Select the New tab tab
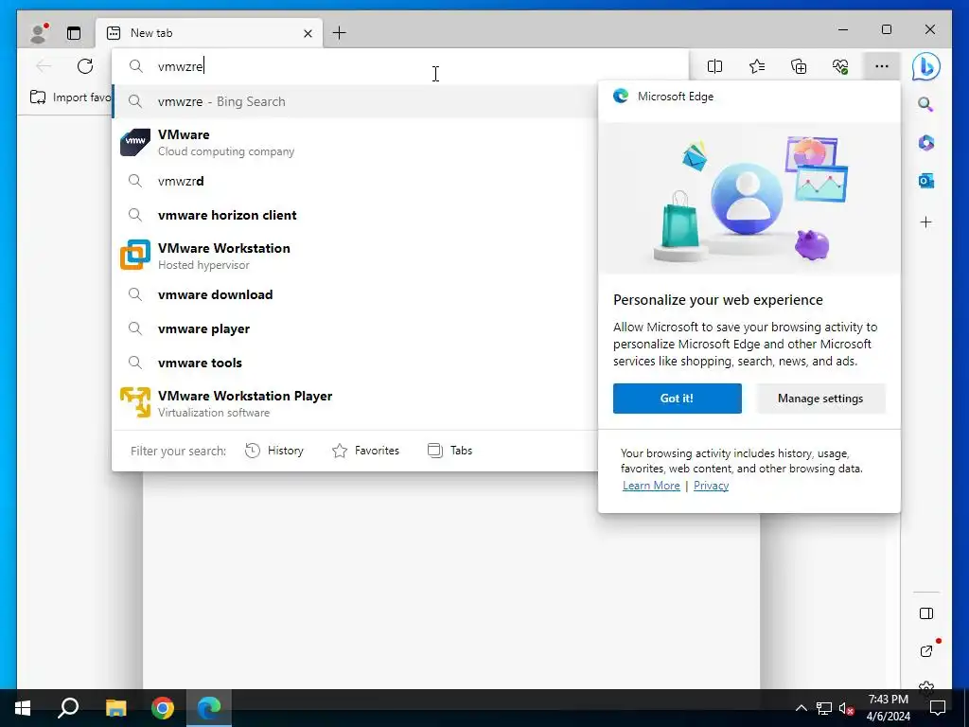Viewport: 969px width, 727px height. tap(209, 33)
